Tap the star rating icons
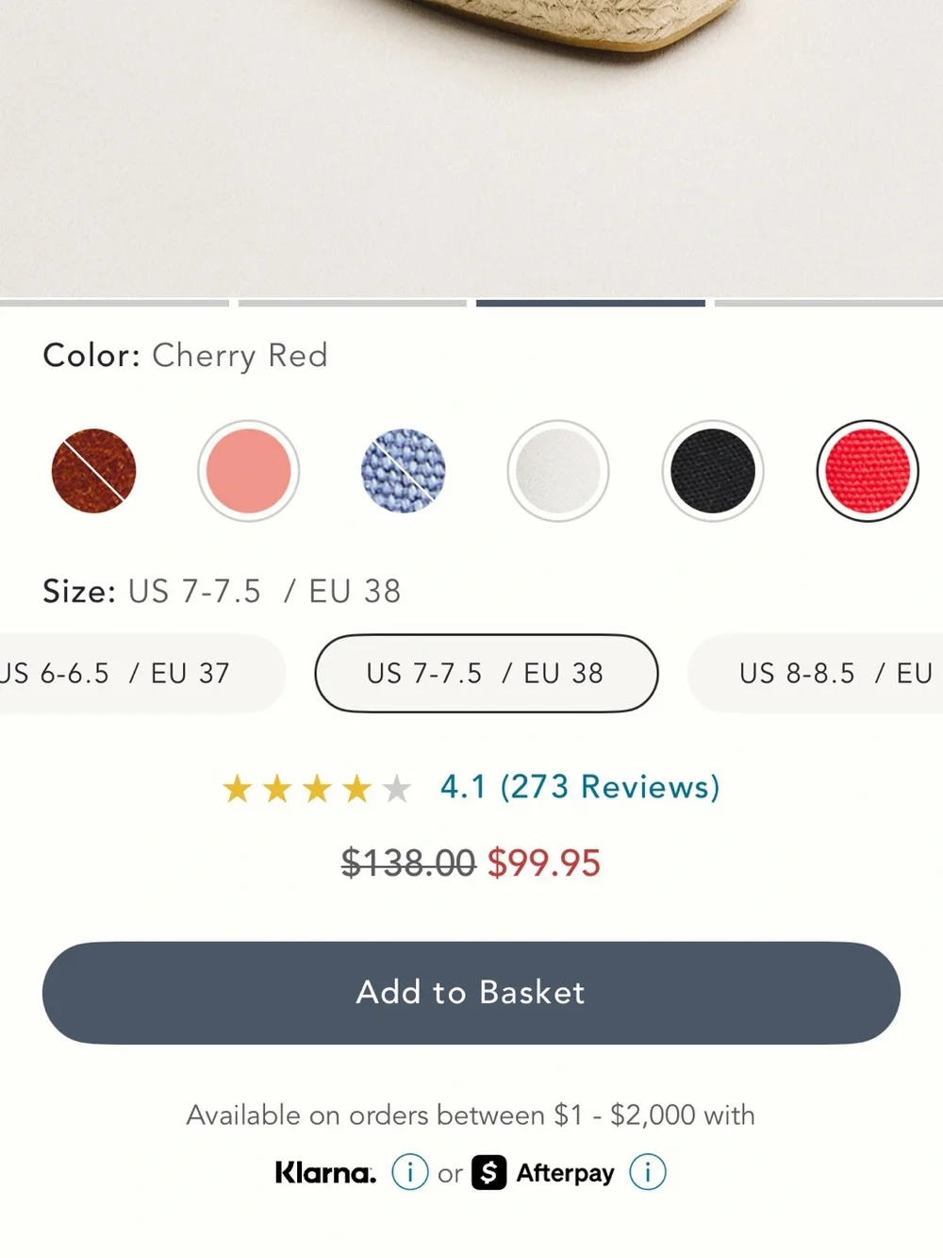This screenshot has height=1258, width=943. [317, 788]
